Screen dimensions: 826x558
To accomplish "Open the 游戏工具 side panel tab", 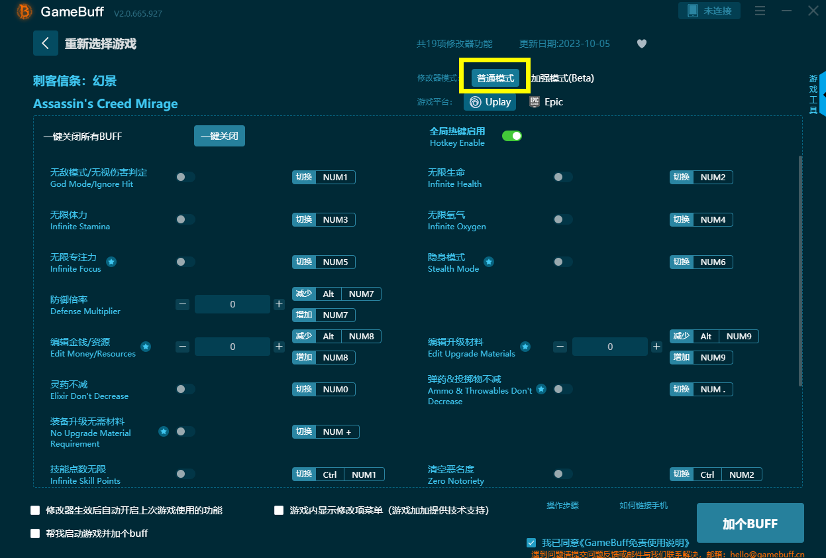I will [814, 94].
